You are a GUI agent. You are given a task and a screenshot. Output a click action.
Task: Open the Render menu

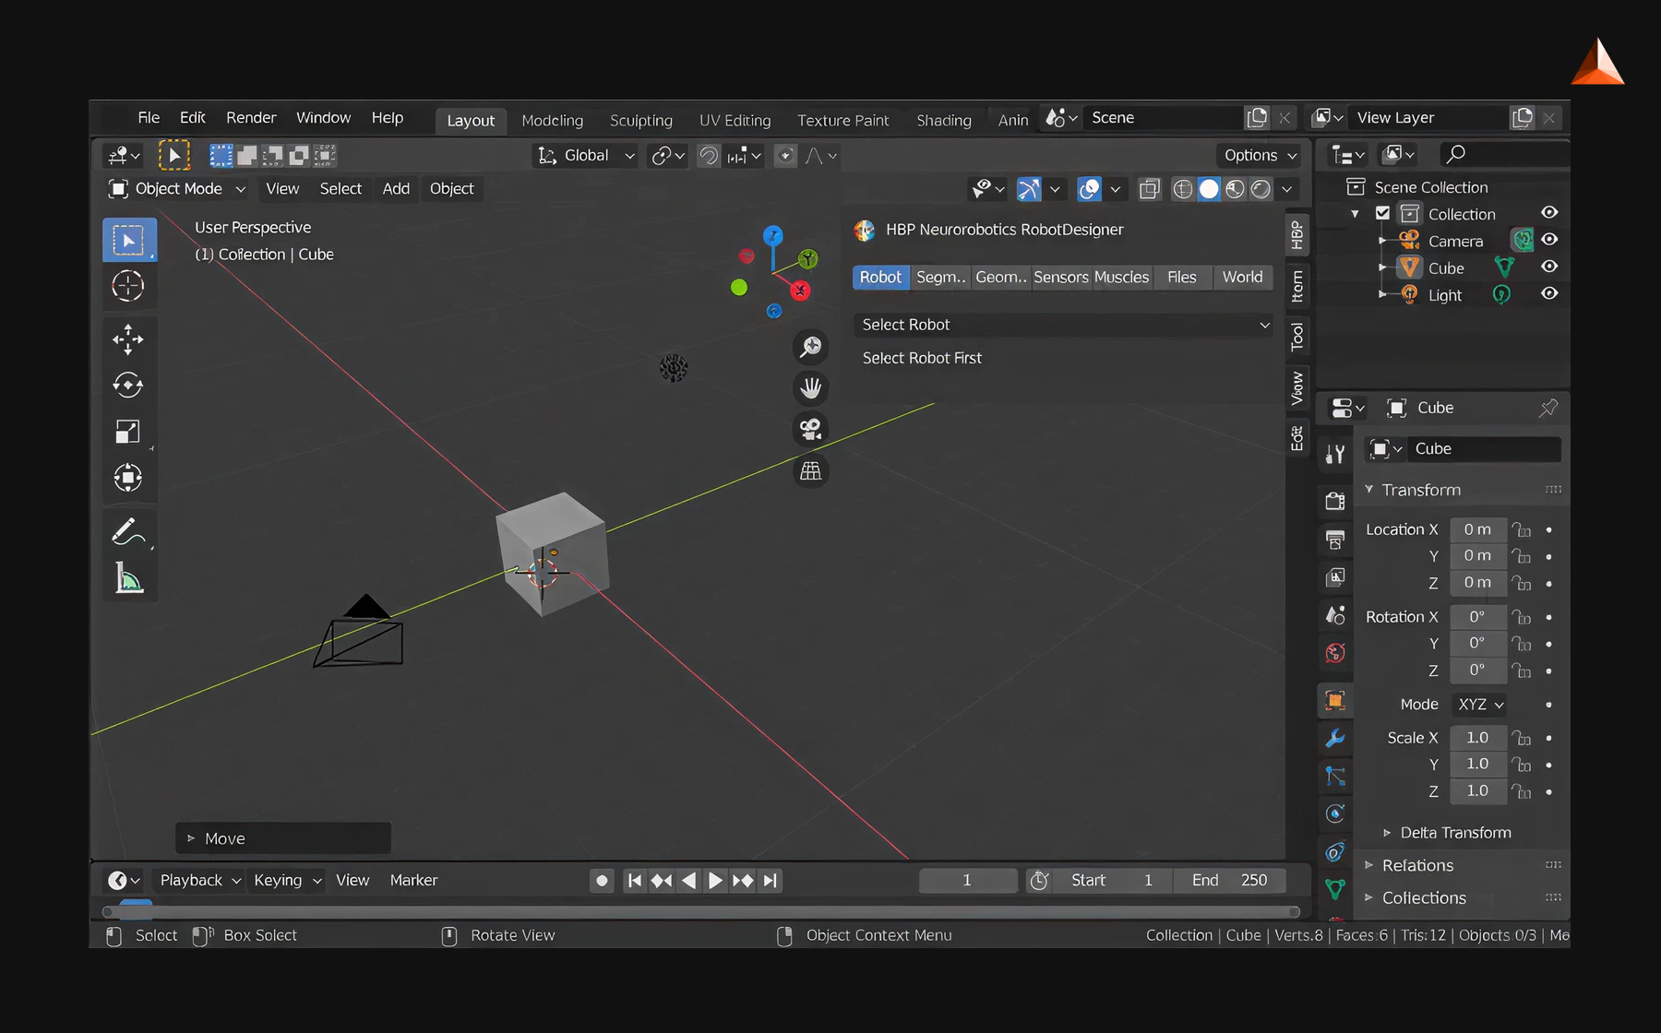coord(251,118)
